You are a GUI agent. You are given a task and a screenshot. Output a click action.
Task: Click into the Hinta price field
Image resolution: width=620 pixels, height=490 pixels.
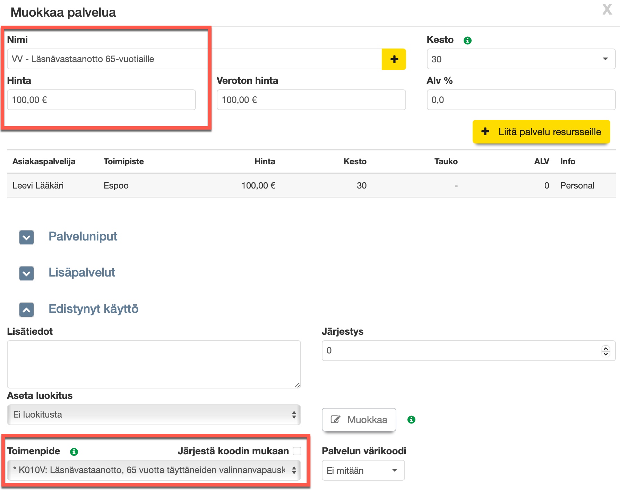(x=101, y=100)
